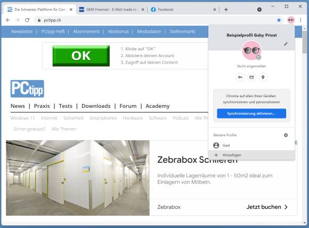This screenshot has height=228, width=309.
Task: Click the round media control icon in the tab strip
Action: (259, 10)
